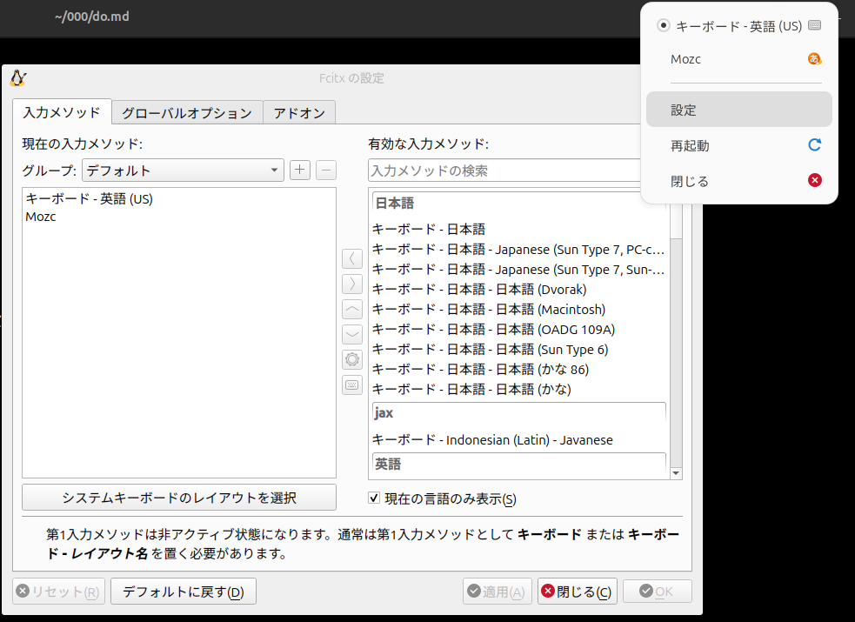Click the Mozc orange icon in tray menu
855x622 pixels.
click(815, 59)
